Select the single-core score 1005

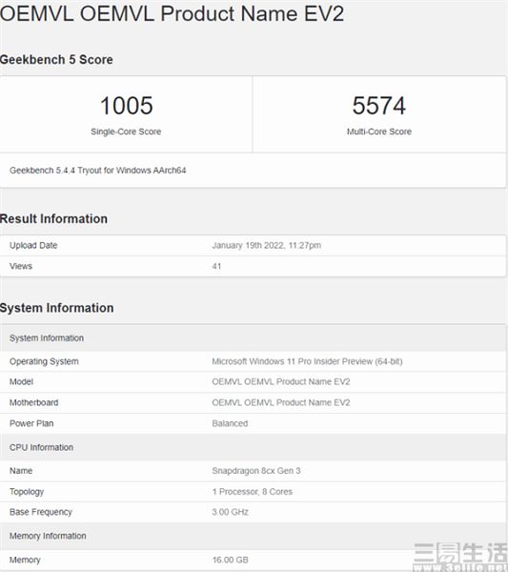click(126, 106)
